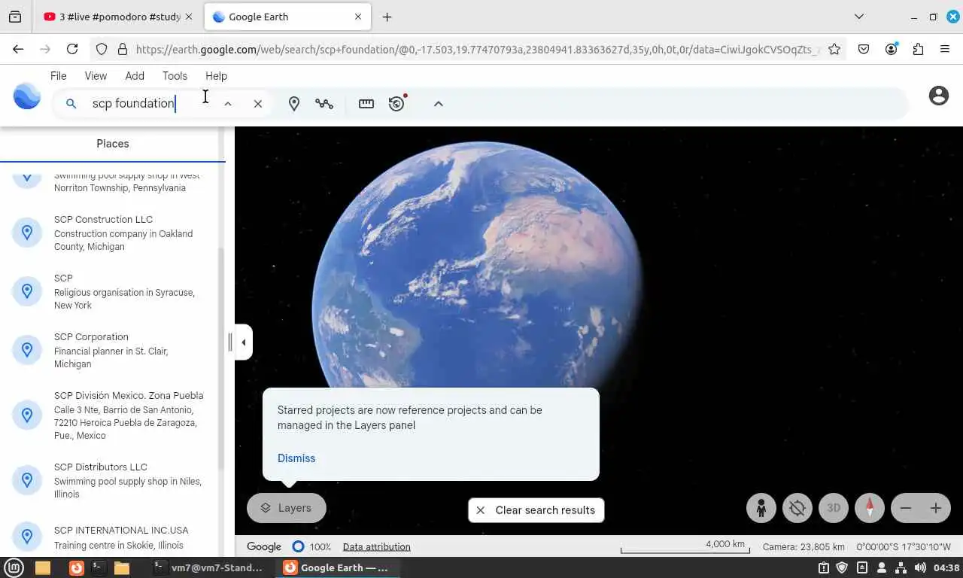Click the pin icon beside SCP Distributors LLC
This screenshot has width=963, height=578.
(x=27, y=480)
